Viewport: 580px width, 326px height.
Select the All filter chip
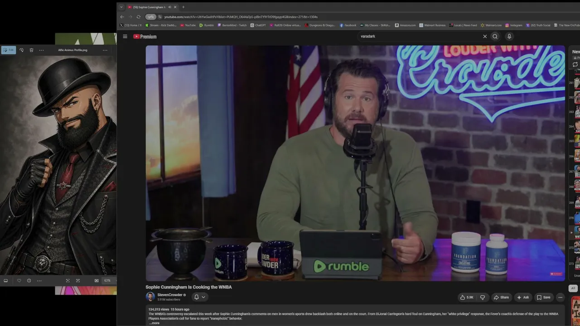tap(573, 288)
